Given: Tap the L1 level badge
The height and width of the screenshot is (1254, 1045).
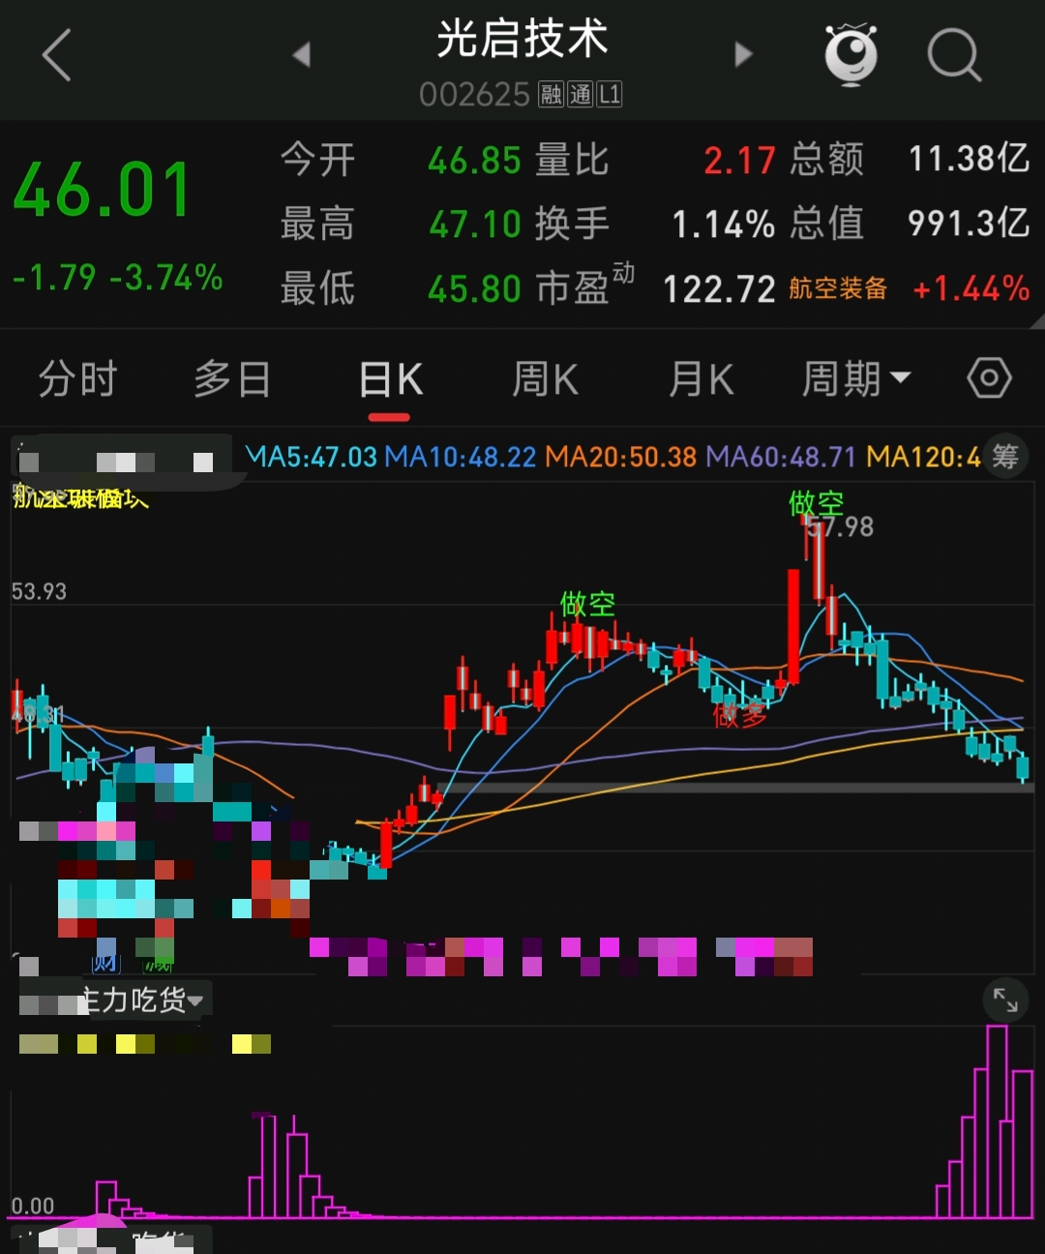Looking at the screenshot, I should pyautogui.click(x=609, y=95).
